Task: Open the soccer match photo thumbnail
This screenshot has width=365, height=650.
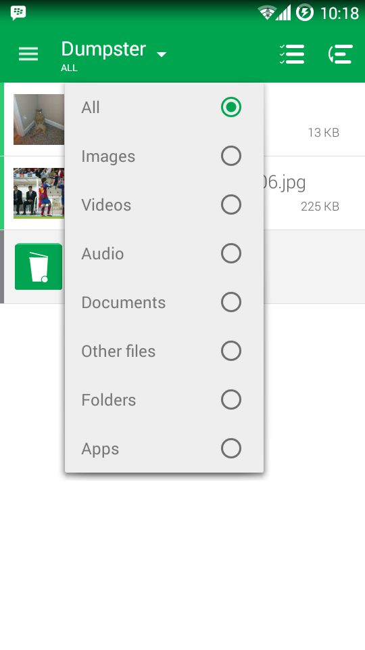Action: click(39, 193)
